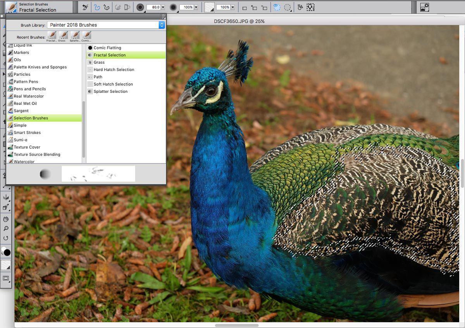465x328 pixels.
Task: Select the Smart Strokes category
Action: pyautogui.click(x=44, y=132)
